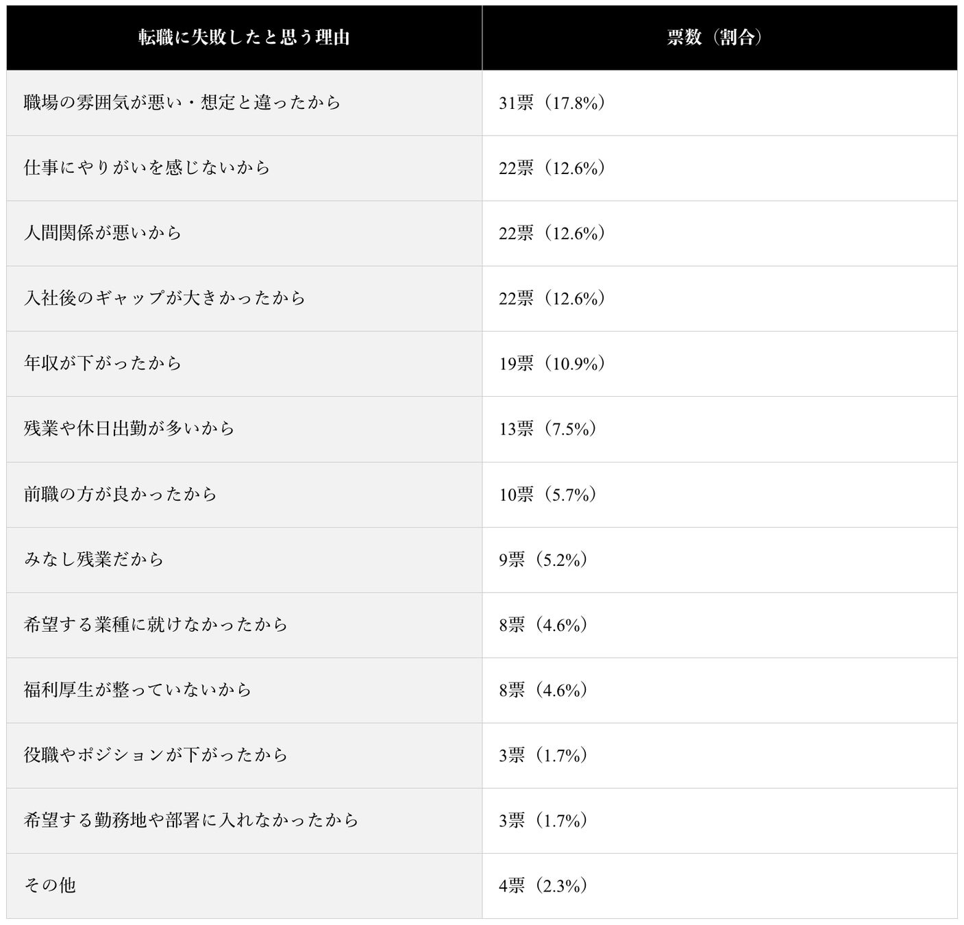
Task: Click the 人間関係が悪いから row label
Action: pos(103,233)
